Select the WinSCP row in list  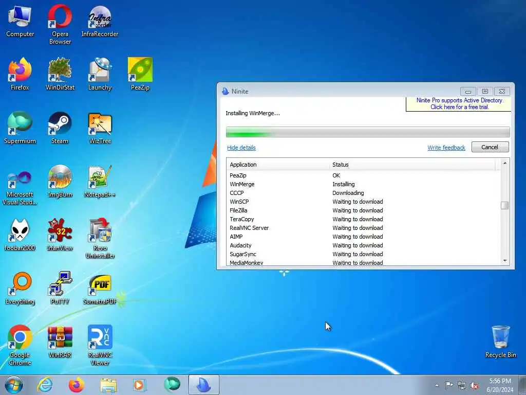[x=363, y=202]
